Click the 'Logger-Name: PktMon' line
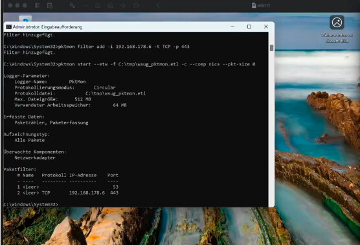360x245 pixels. click(50, 82)
